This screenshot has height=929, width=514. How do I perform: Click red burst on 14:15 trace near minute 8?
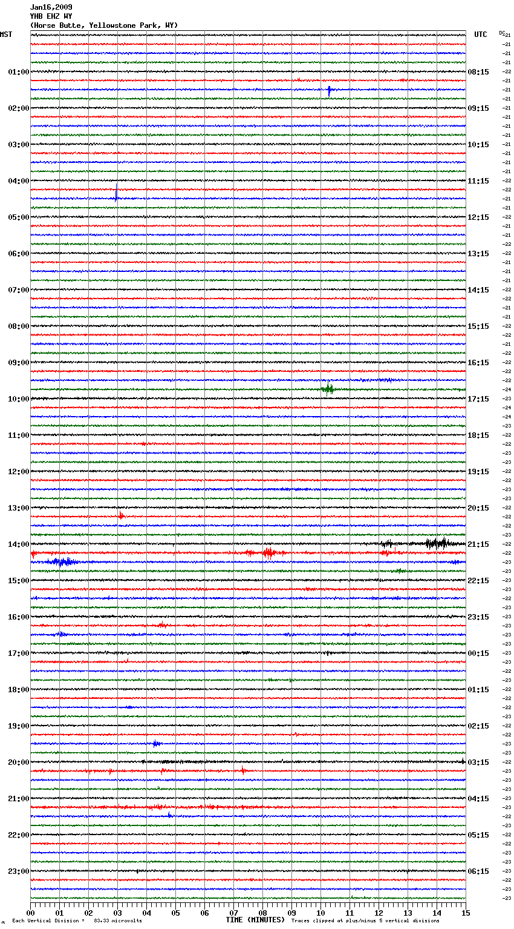pyautogui.click(x=268, y=552)
